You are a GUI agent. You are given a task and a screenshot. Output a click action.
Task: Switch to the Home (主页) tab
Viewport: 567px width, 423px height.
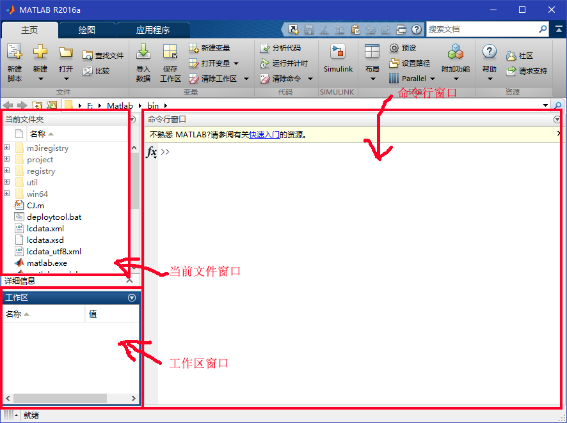[x=29, y=30]
